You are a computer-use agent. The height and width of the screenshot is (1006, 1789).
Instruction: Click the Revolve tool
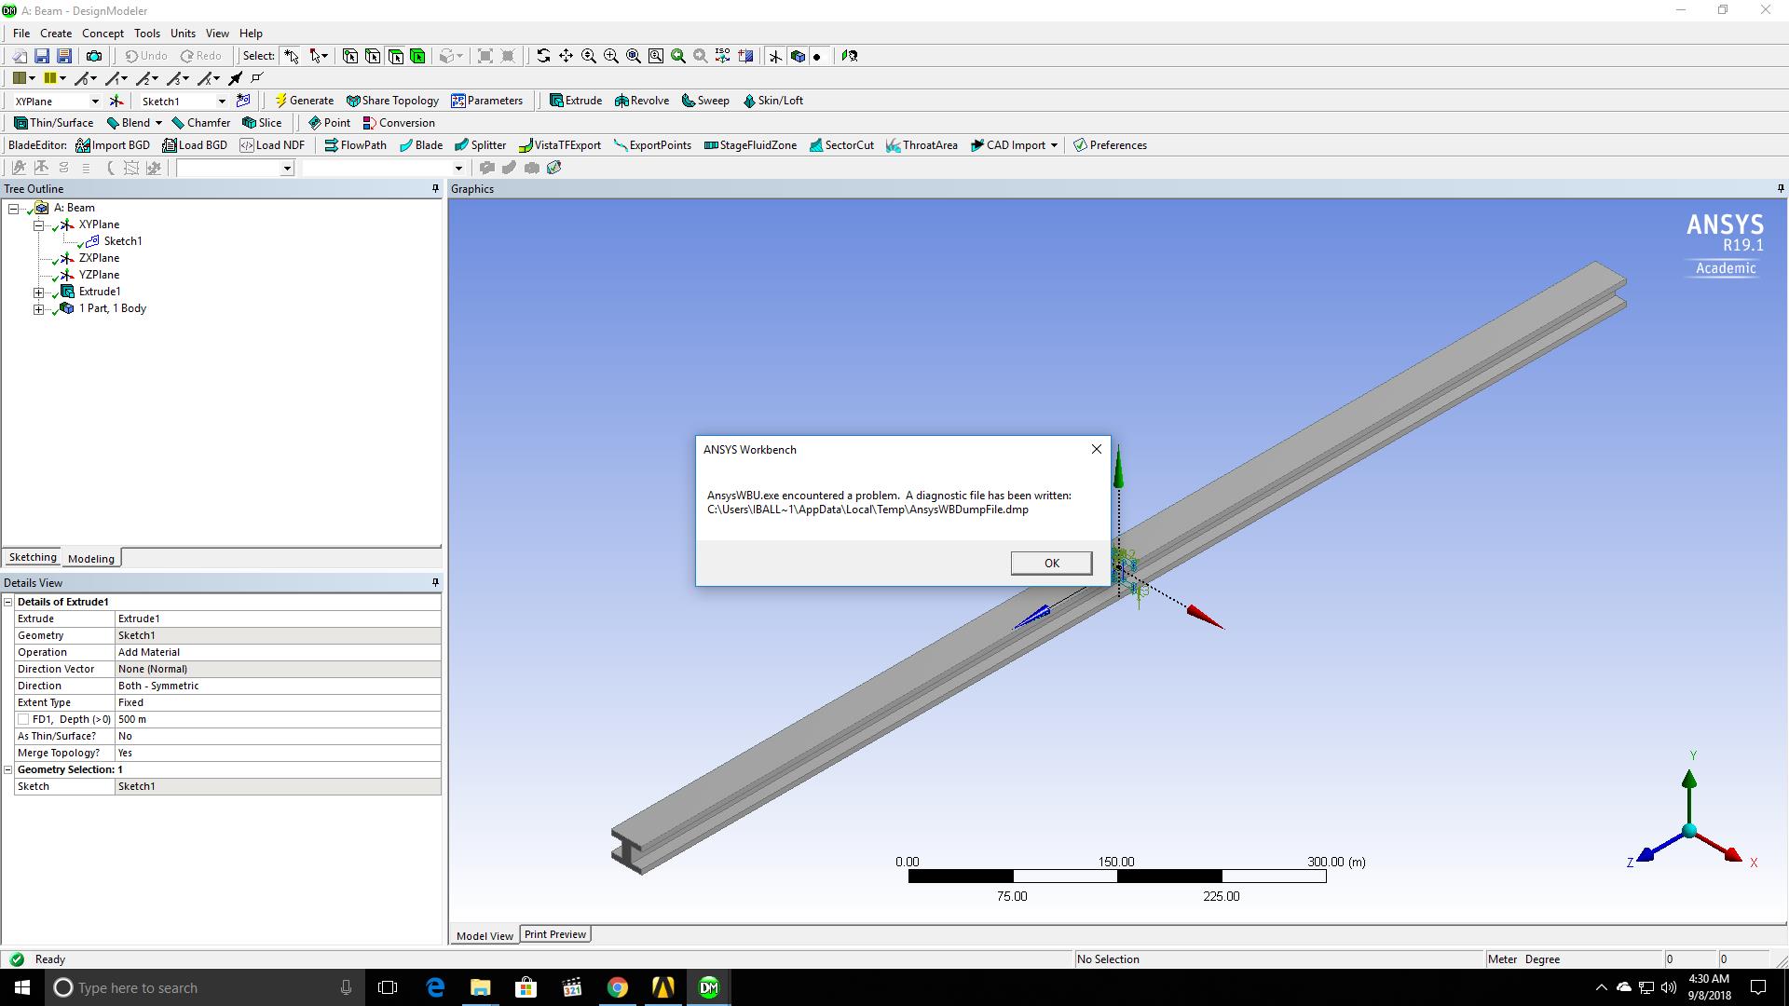[642, 101]
